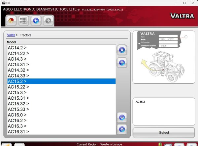Maximize the EDT window
Image resolution: width=198 pixels, height=146 pixels.
[x=184, y=3]
